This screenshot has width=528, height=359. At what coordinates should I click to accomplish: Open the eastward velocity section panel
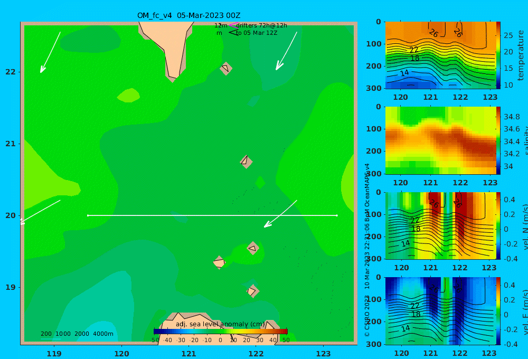tap(440, 311)
